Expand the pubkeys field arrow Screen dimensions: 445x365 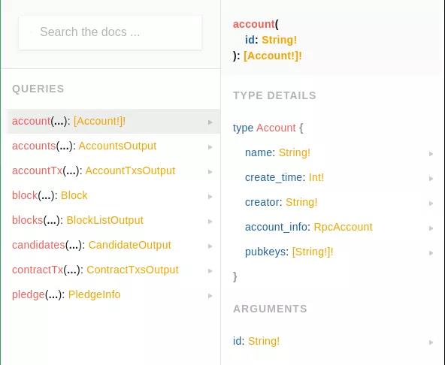click(x=431, y=253)
